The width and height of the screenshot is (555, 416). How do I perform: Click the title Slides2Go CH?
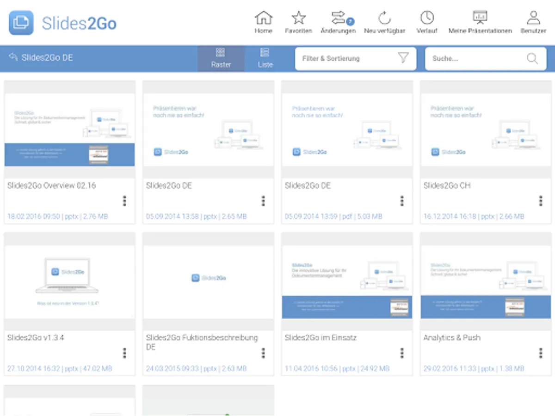coord(447,185)
